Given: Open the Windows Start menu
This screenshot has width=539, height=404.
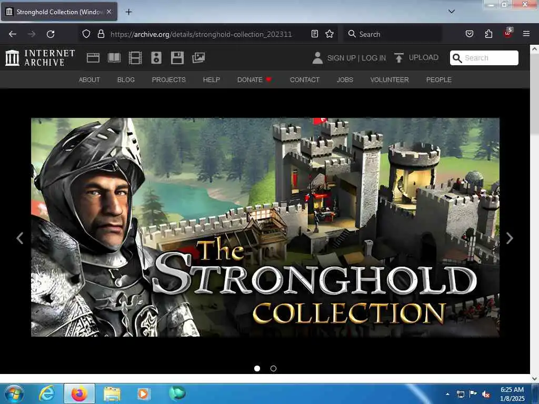Looking at the screenshot, I should (x=14, y=393).
